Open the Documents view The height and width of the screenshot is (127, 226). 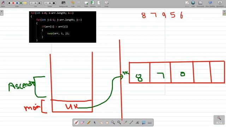point(200,4)
